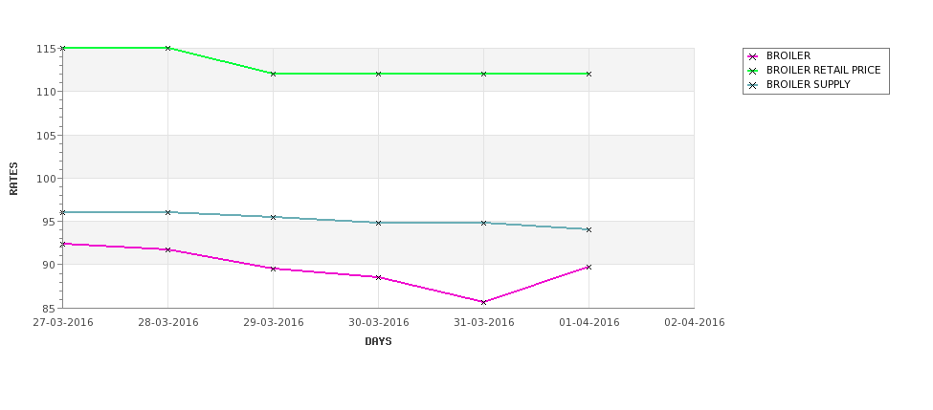933x410 pixels.
Task: Click the 27-03-2016 x-axis date label
Action: [x=63, y=323]
